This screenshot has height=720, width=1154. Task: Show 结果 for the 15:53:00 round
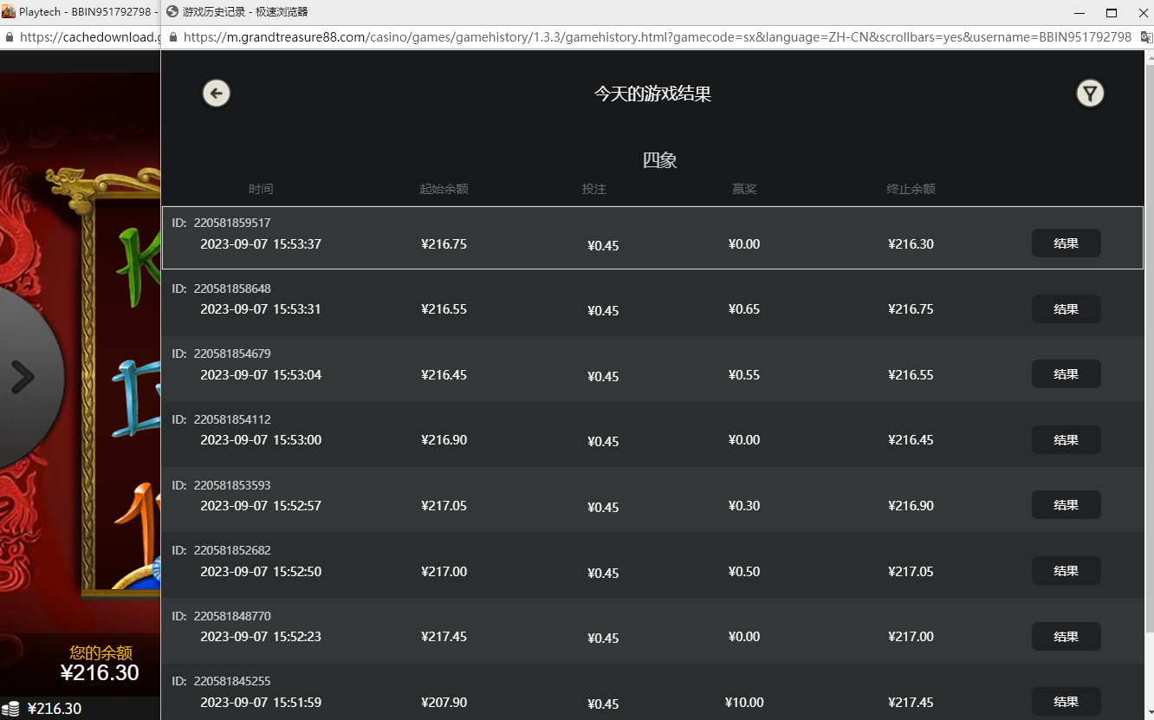point(1066,440)
